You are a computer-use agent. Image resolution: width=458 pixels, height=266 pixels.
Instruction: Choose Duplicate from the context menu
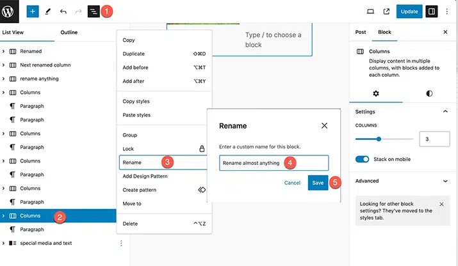(x=164, y=54)
